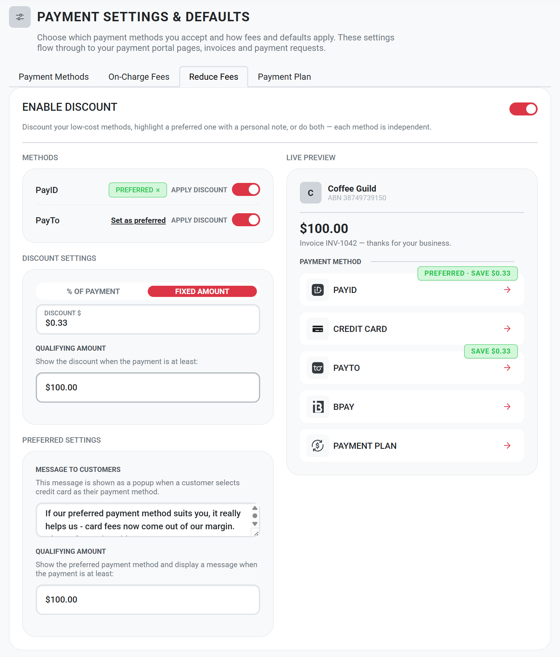Choose PAYMENT PLAN in the live preview

(x=412, y=446)
